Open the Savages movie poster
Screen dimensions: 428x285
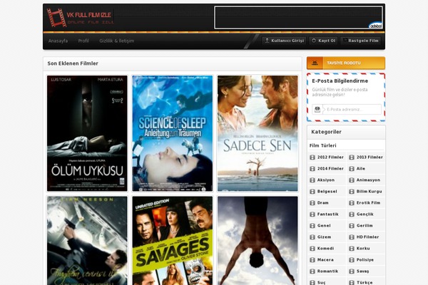172,241
